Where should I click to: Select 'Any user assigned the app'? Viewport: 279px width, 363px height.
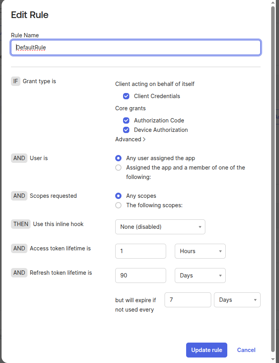(x=118, y=158)
